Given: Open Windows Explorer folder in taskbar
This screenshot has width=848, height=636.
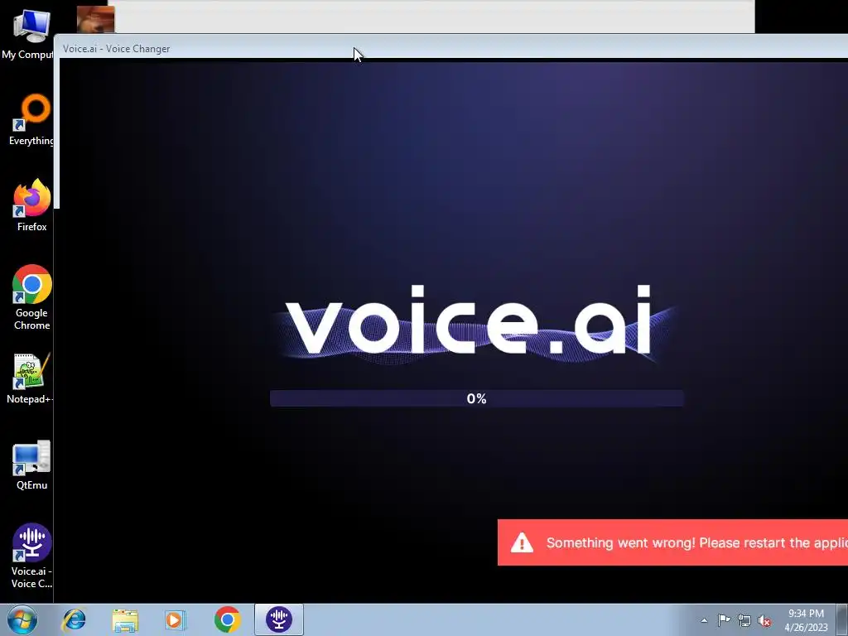Looking at the screenshot, I should coord(125,619).
